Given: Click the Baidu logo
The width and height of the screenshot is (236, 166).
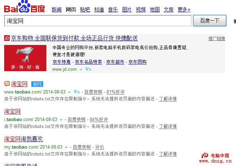Looking at the screenshot, I should click(x=24, y=7).
